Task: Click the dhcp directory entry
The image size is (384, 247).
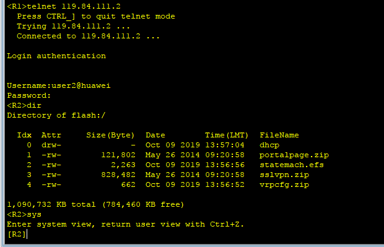Action: click(x=269, y=145)
